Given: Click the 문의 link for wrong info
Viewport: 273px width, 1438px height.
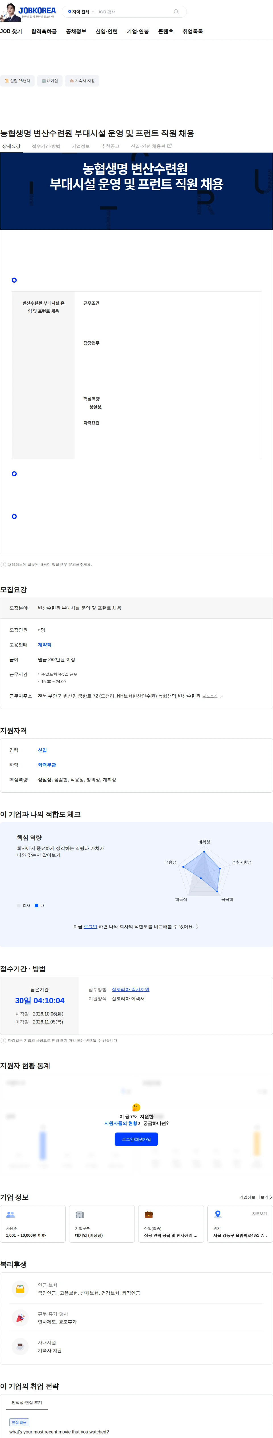Looking at the screenshot, I should pyautogui.click(x=72, y=564).
